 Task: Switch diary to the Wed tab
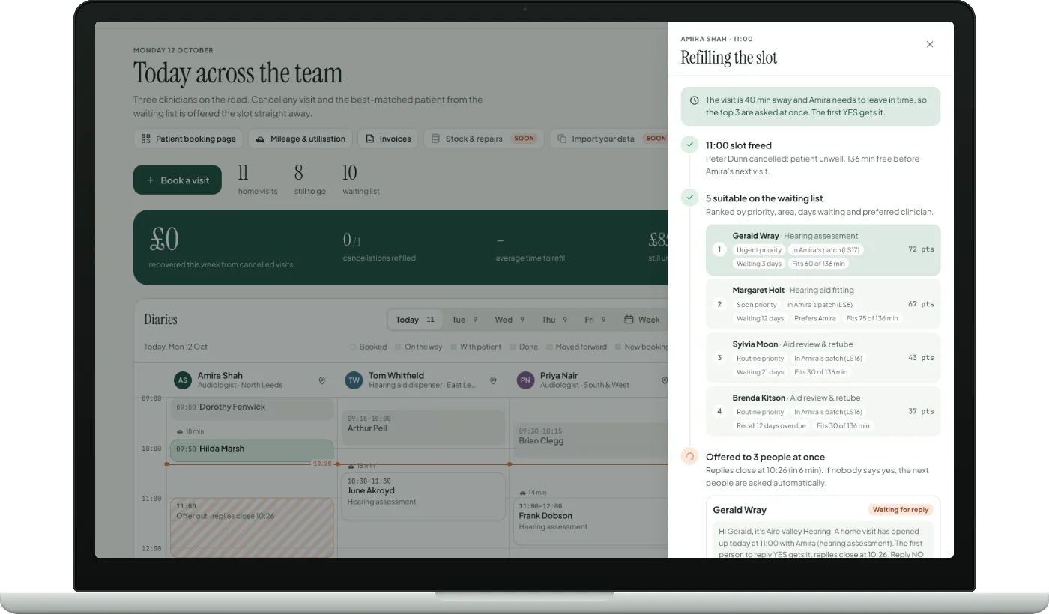[x=510, y=320]
